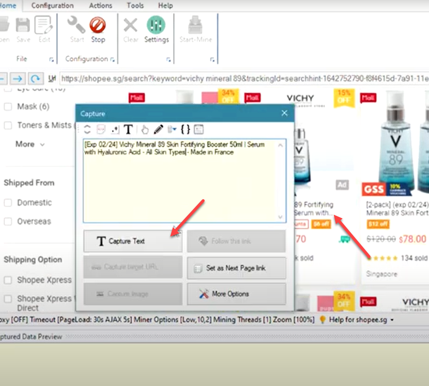Click the up-down chevrons icon in Capture toolbar

pos(87,129)
